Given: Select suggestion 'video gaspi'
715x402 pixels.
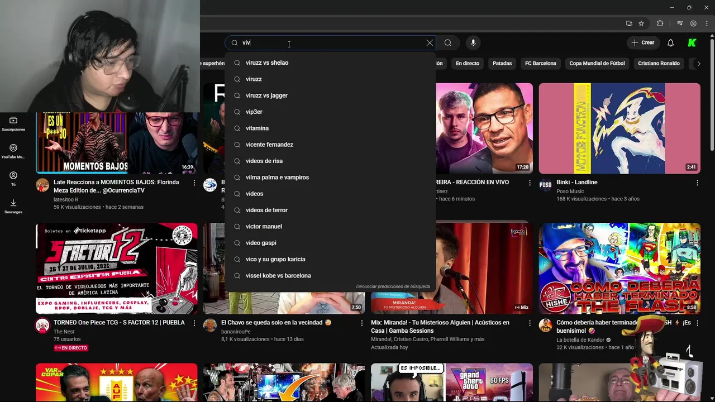Looking at the screenshot, I should tap(330, 243).
